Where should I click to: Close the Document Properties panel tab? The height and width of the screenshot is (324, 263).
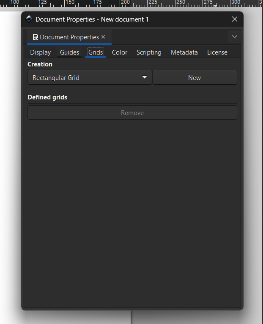tap(103, 37)
